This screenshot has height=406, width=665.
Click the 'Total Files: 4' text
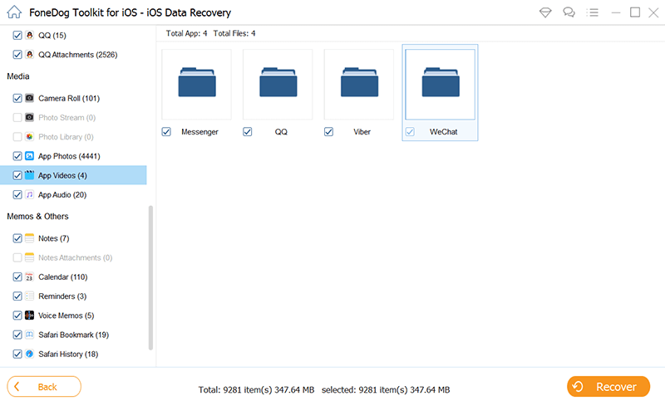(x=234, y=33)
